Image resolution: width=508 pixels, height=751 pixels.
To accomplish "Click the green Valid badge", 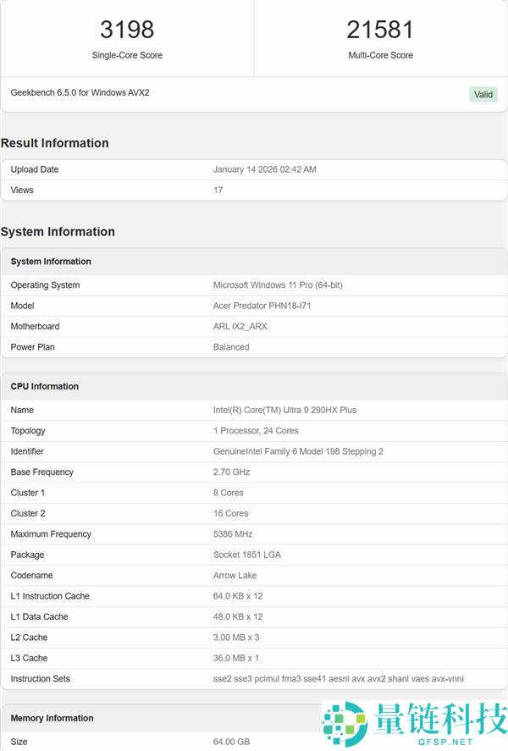I will [483, 94].
